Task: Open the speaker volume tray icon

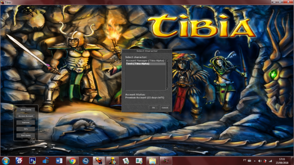Action: [260, 160]
